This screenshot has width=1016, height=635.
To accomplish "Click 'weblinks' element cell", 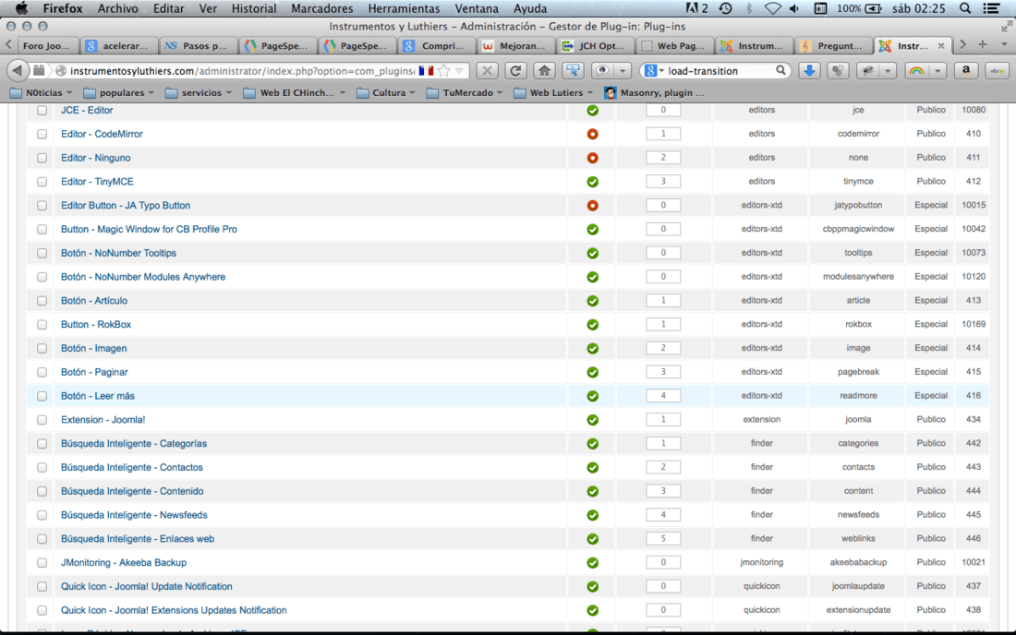I will coord(858,539).
